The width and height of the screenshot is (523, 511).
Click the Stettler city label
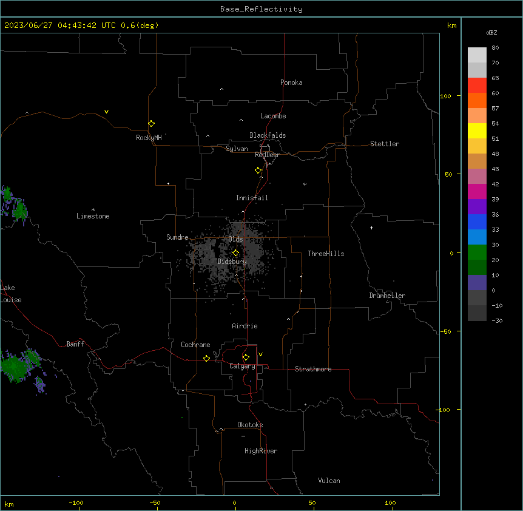[x=385, y=144]
